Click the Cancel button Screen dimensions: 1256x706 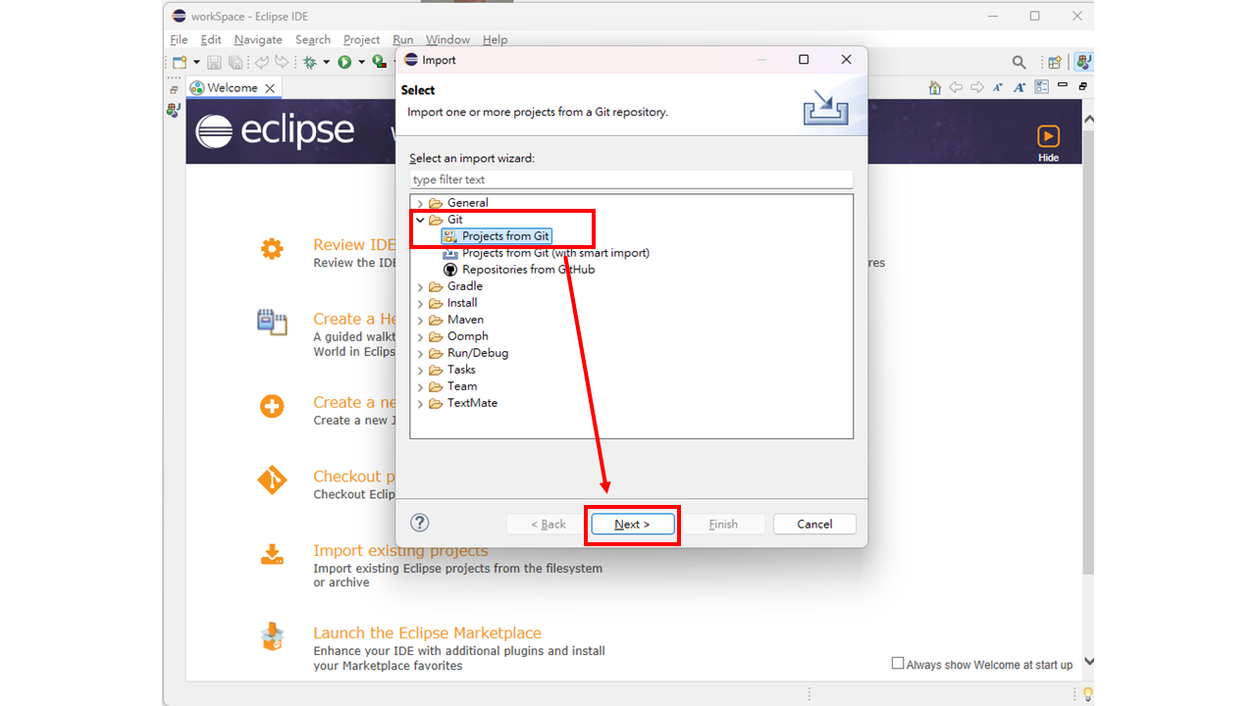(x=814, y=524)
